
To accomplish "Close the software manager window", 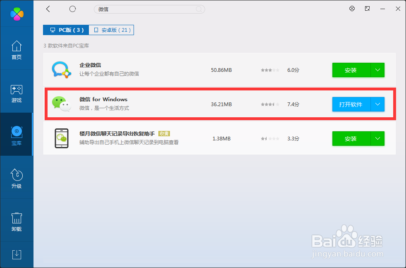I will click(x=398, y=9).
